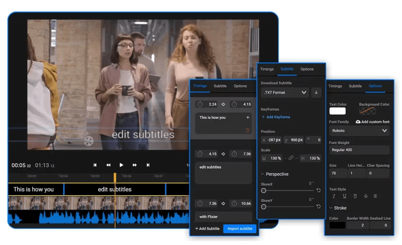Open the Timings tab above Text Color
Screen dimensions: 402x245
tap(335, 86)
